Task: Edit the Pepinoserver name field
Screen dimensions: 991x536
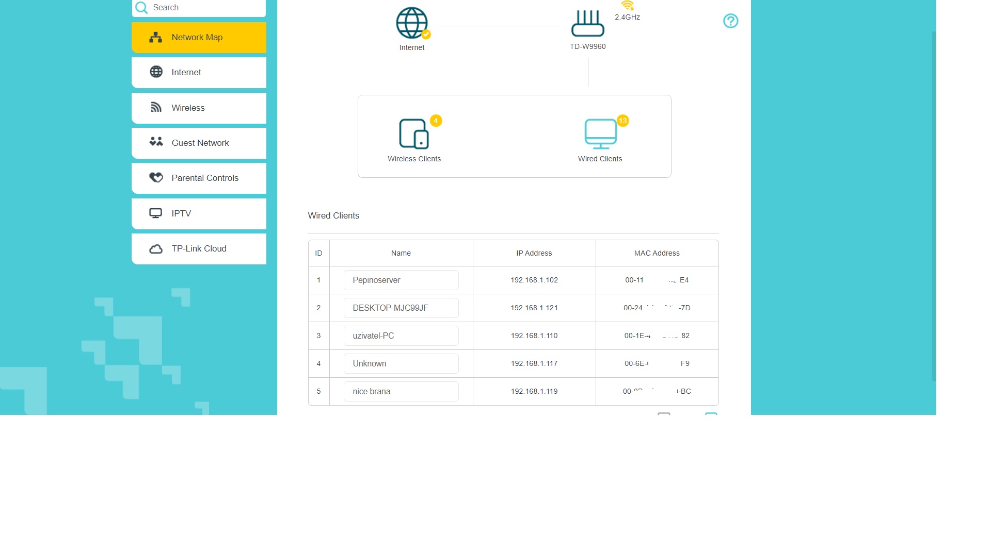Action: coord(401,280)
